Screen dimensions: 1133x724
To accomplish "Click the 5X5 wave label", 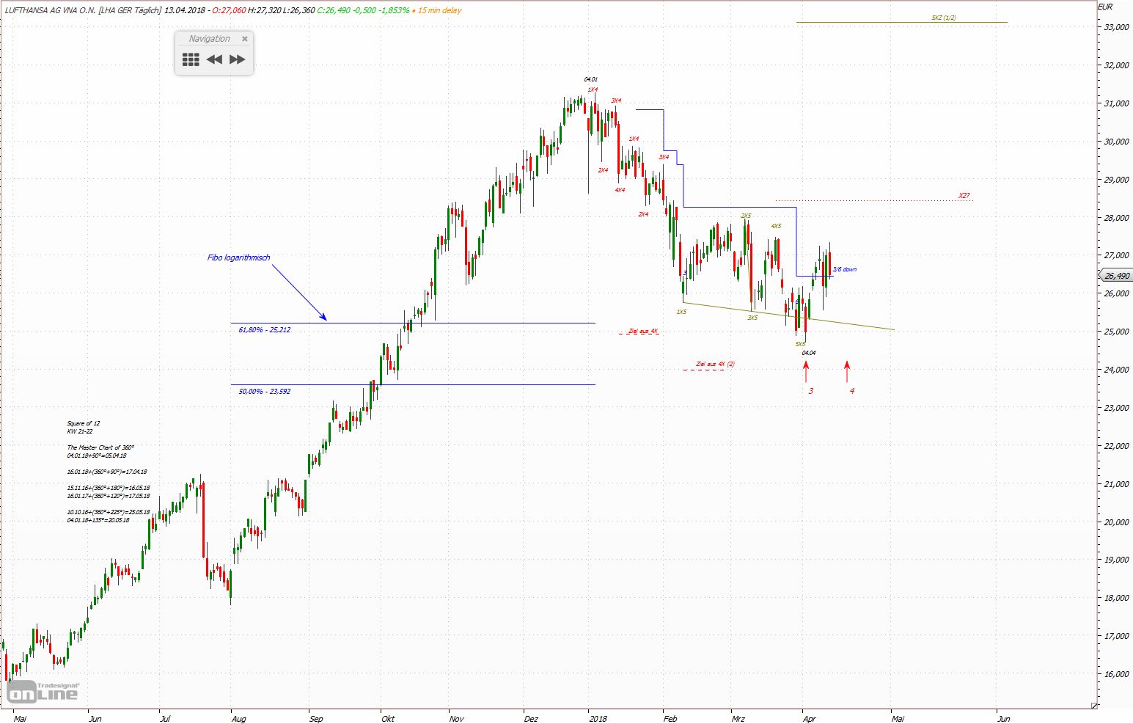I will coord(800,344).
